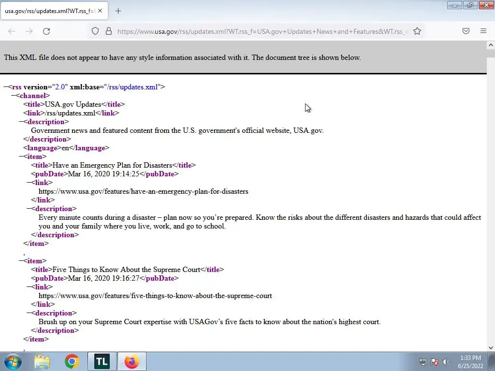Viewport: 495px width, 371px height.
Task: Open the Windows Start menu
Action: click(x=13, y=361)
